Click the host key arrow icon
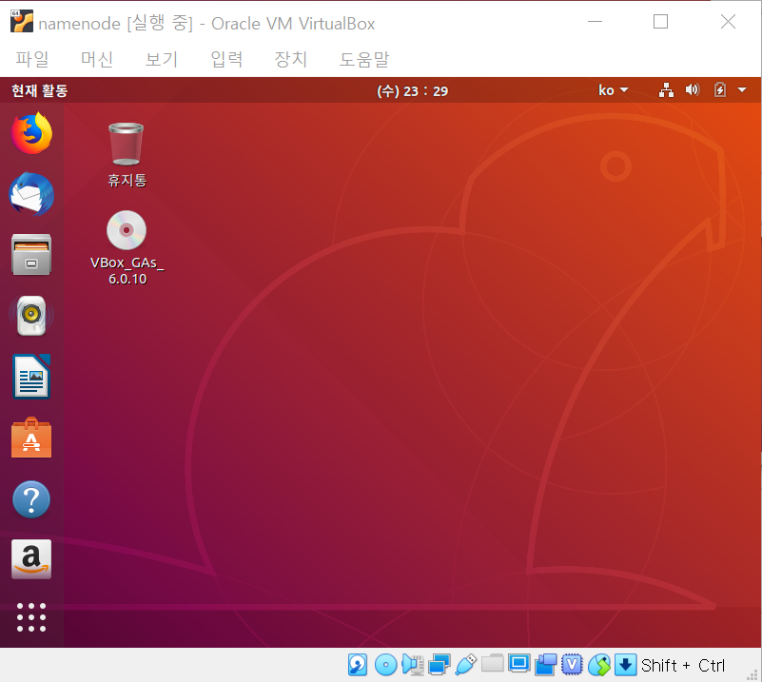The width and height of the screenshot is (762, 682). coord(625,665)
